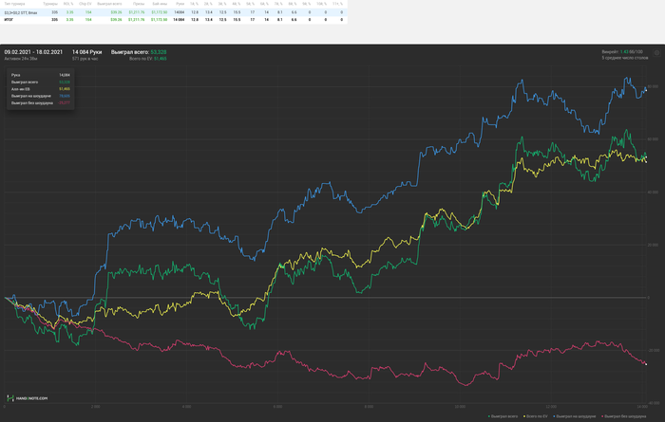The height and width of the screenshot is (422, 665).
Task: Click the '$1,211.76' prize cell in highlighted row
Action: point(137,12)
